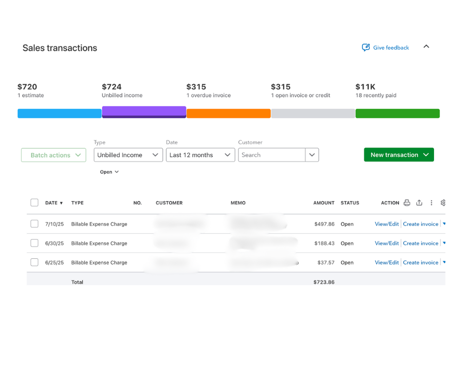461x387 pixels.
Task: Open the Type dropdown showing Unbilled Income
Action: coord(128,155)
